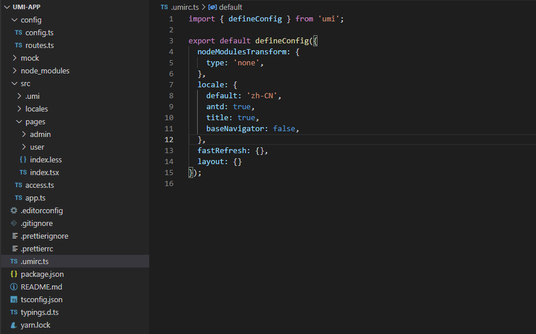Open .gitignore file

click(36, 224)
